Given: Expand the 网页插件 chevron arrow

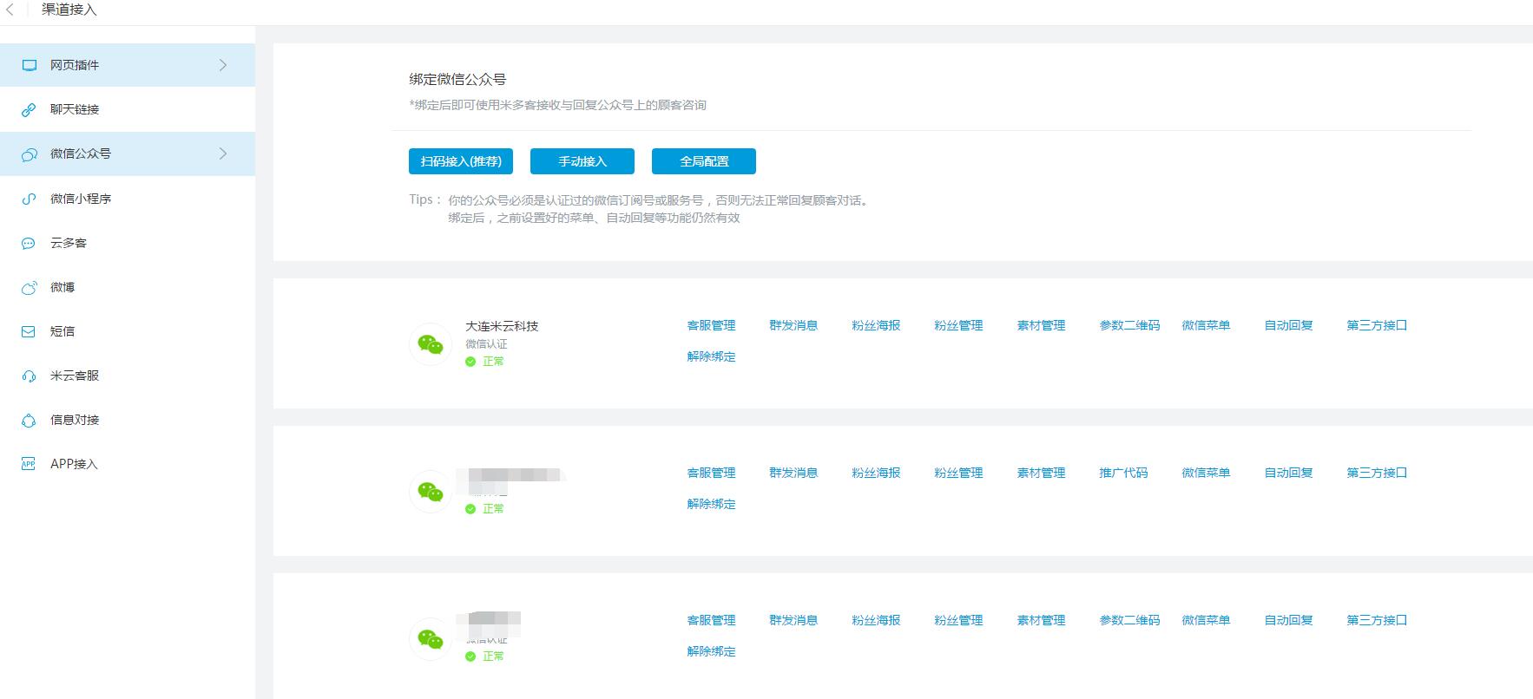Looking at the screenshot, I should click(223, 65).
